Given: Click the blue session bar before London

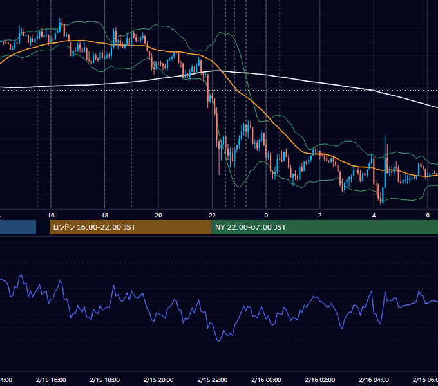Looking at the screenshot, I should [18, 227].
